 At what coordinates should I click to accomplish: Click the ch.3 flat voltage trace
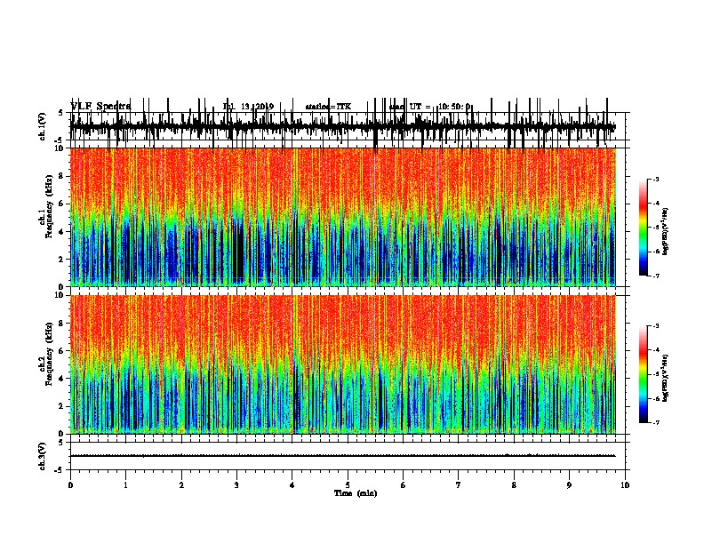tap(343, 456)
